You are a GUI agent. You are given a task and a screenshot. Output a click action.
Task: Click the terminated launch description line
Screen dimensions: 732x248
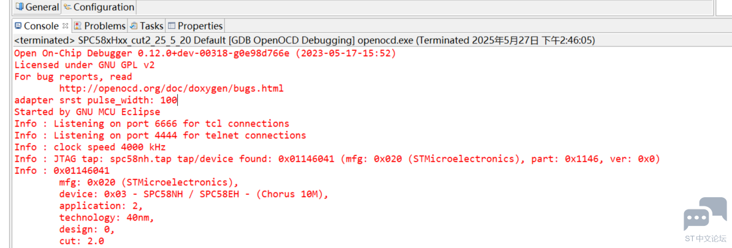(x=304, y=40)
